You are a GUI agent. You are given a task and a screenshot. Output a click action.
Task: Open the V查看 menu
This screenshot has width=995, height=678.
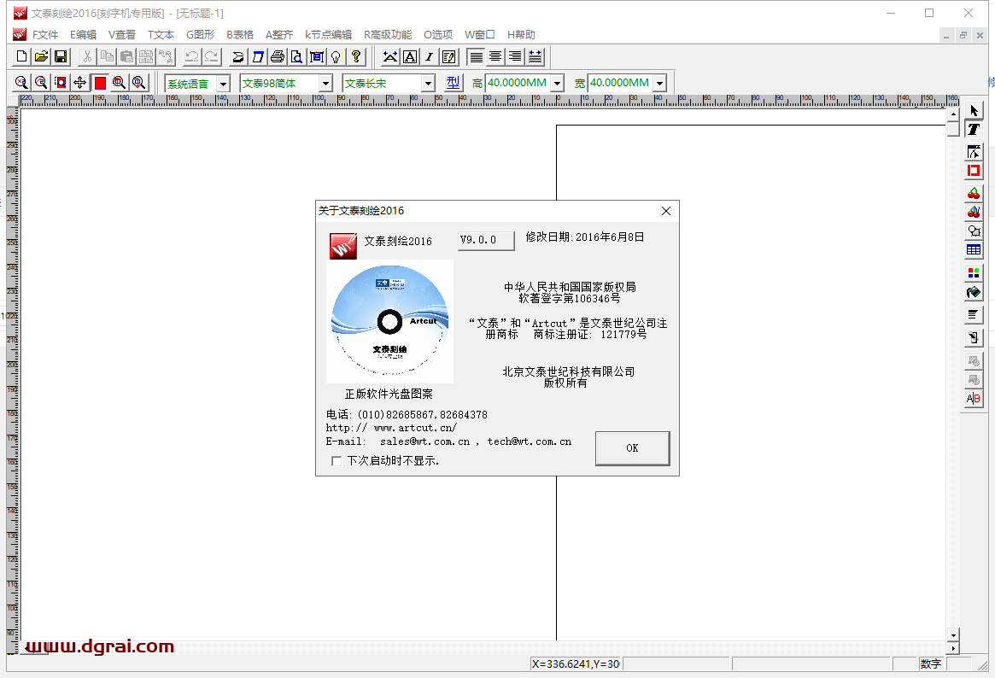pyautogui.click(x=122, y=35)
